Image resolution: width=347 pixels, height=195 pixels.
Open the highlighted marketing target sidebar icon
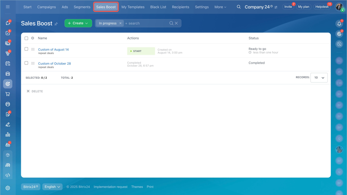(8, 84)
